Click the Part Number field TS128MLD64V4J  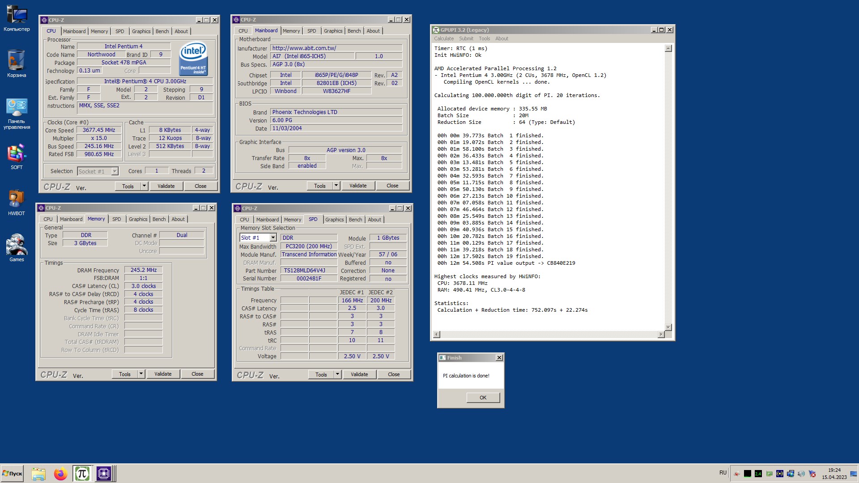point(309,271)
